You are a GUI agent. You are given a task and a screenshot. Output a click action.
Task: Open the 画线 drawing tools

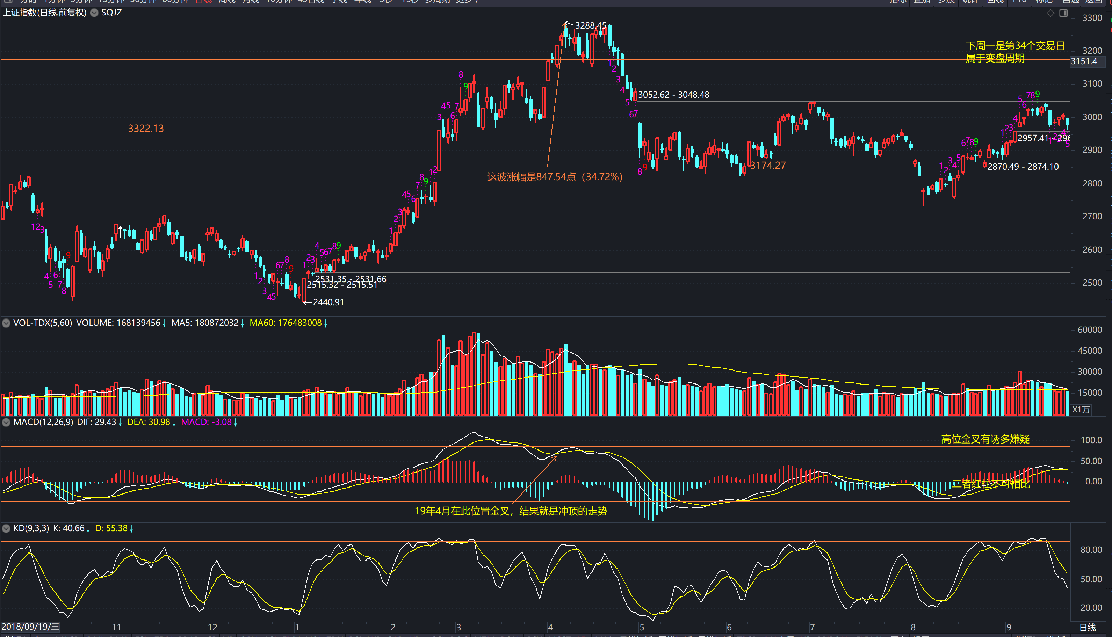pyautogui.click(x=995, y=1)
